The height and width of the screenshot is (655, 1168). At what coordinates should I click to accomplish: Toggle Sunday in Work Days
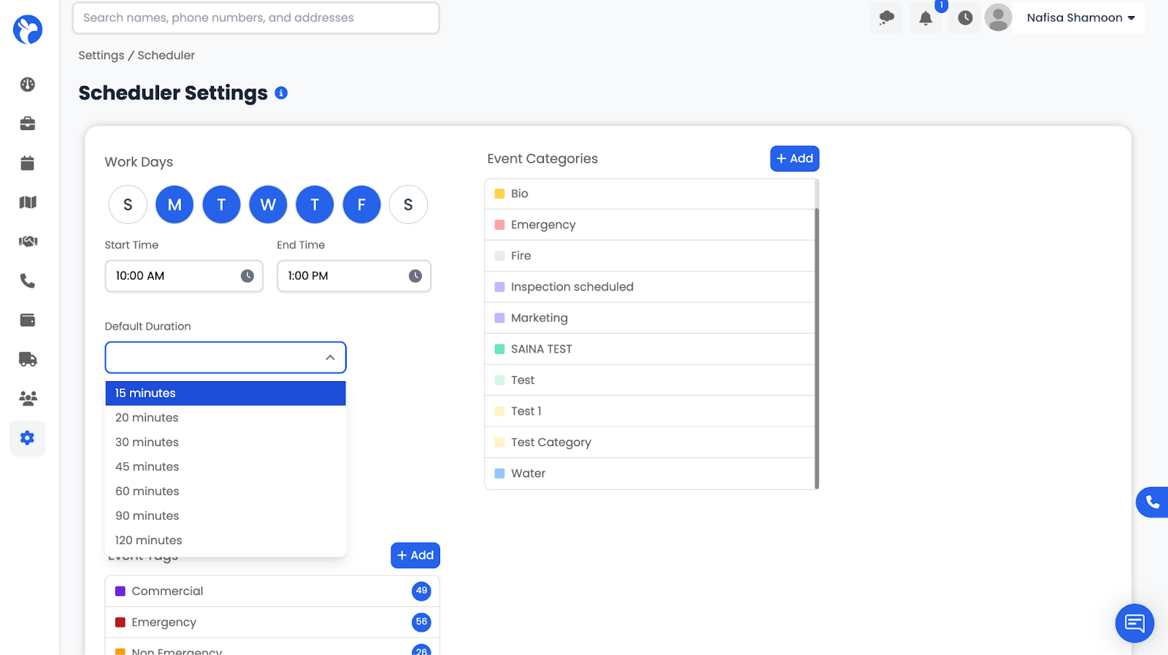click(x=128, y=204)
